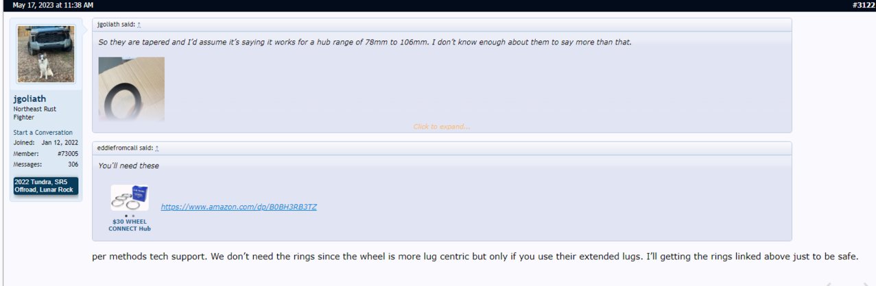Screen dimensions: 876x286
Task: Click the previous arrow at bottom right
Action: click(x=828, y=283)
